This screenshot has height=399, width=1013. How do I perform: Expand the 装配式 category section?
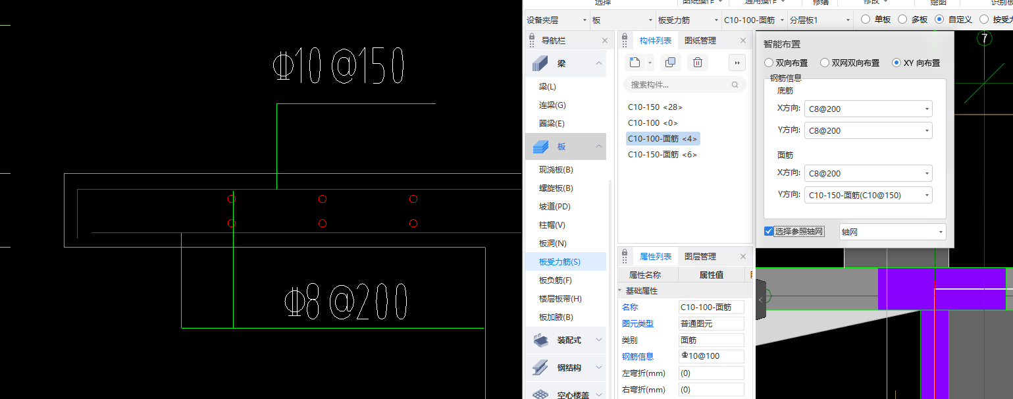click(599, 340)
